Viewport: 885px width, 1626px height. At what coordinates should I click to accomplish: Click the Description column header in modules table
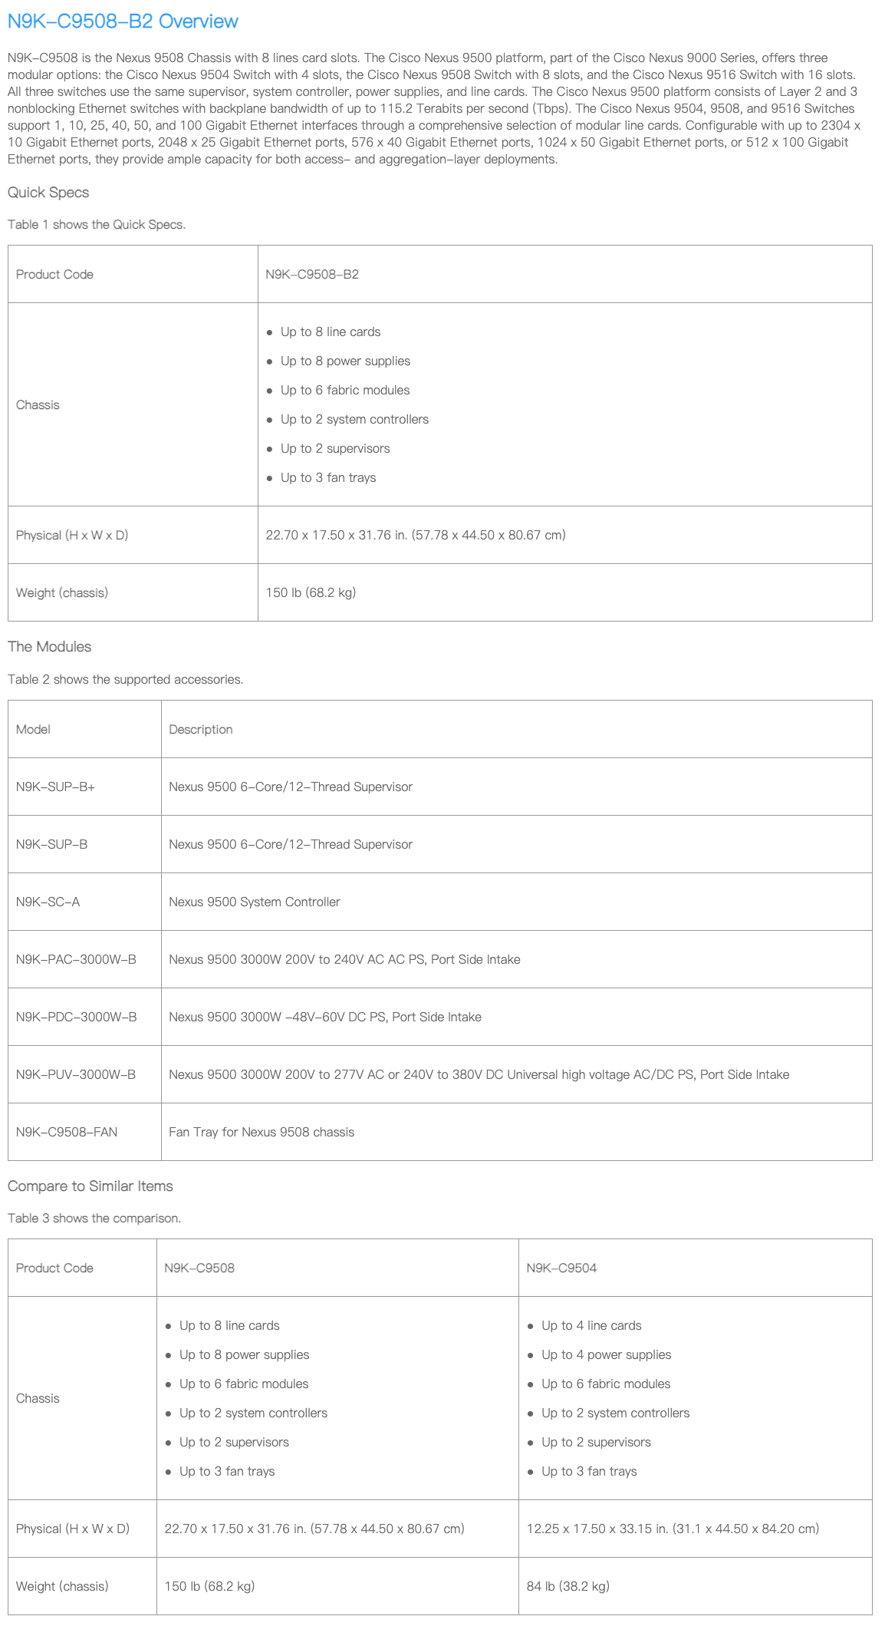[x=201, y=729]
